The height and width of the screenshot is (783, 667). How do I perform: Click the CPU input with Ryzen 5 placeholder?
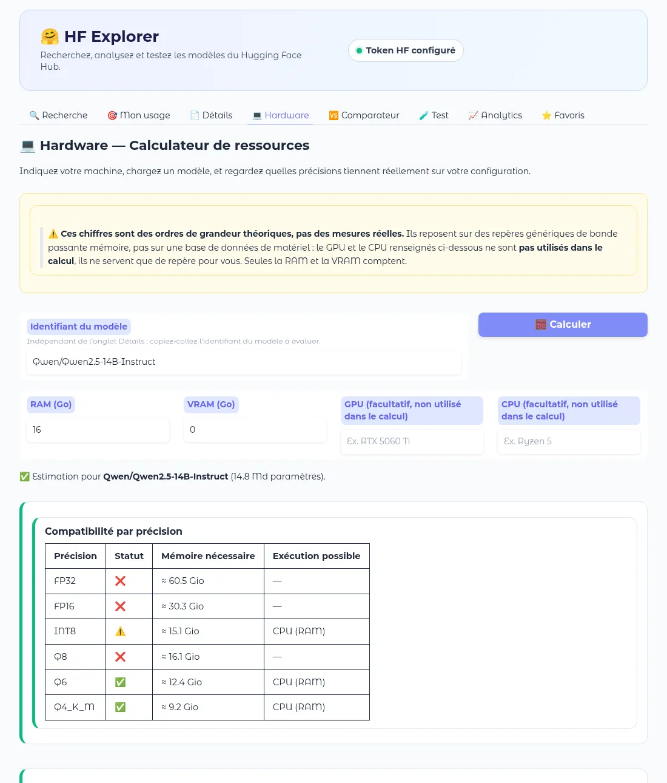569,441
